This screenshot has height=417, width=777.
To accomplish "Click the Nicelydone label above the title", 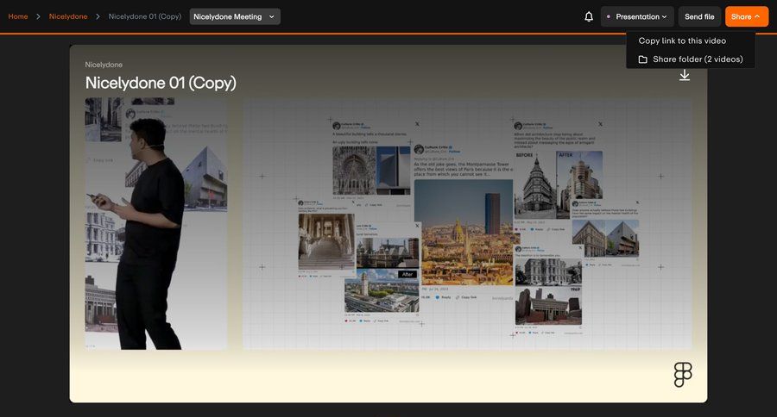I will pos(104,65).
